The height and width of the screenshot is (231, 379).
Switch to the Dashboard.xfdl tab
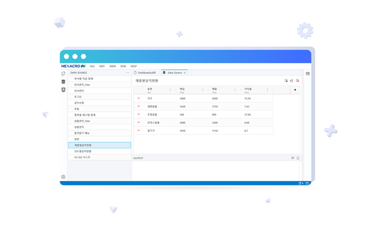pyautogui.click(x=146, y=73)
